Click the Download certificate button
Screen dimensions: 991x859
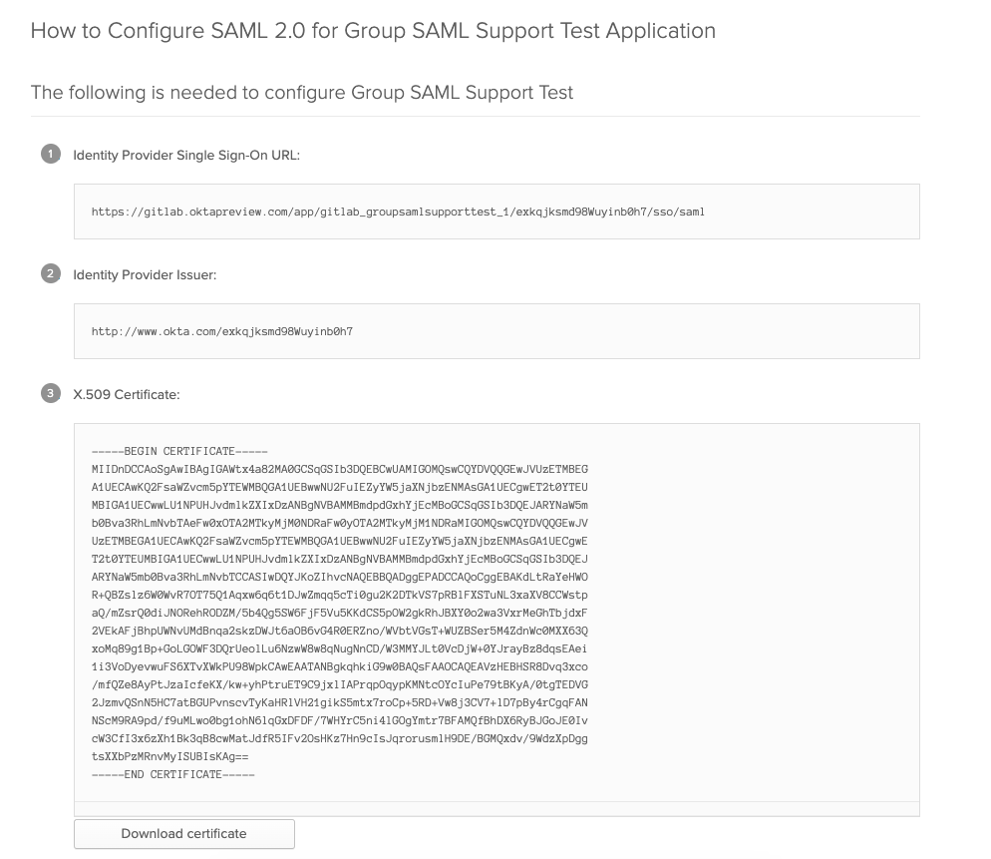tap(183, 834)
